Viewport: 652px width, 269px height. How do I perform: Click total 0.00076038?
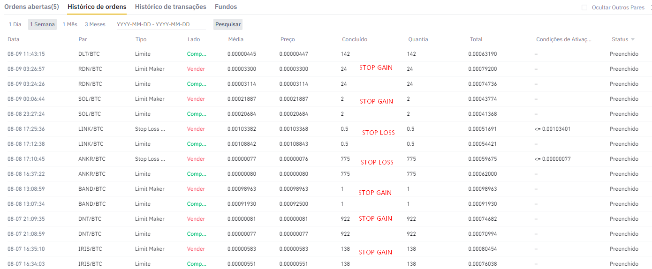[x=483, y=264]
